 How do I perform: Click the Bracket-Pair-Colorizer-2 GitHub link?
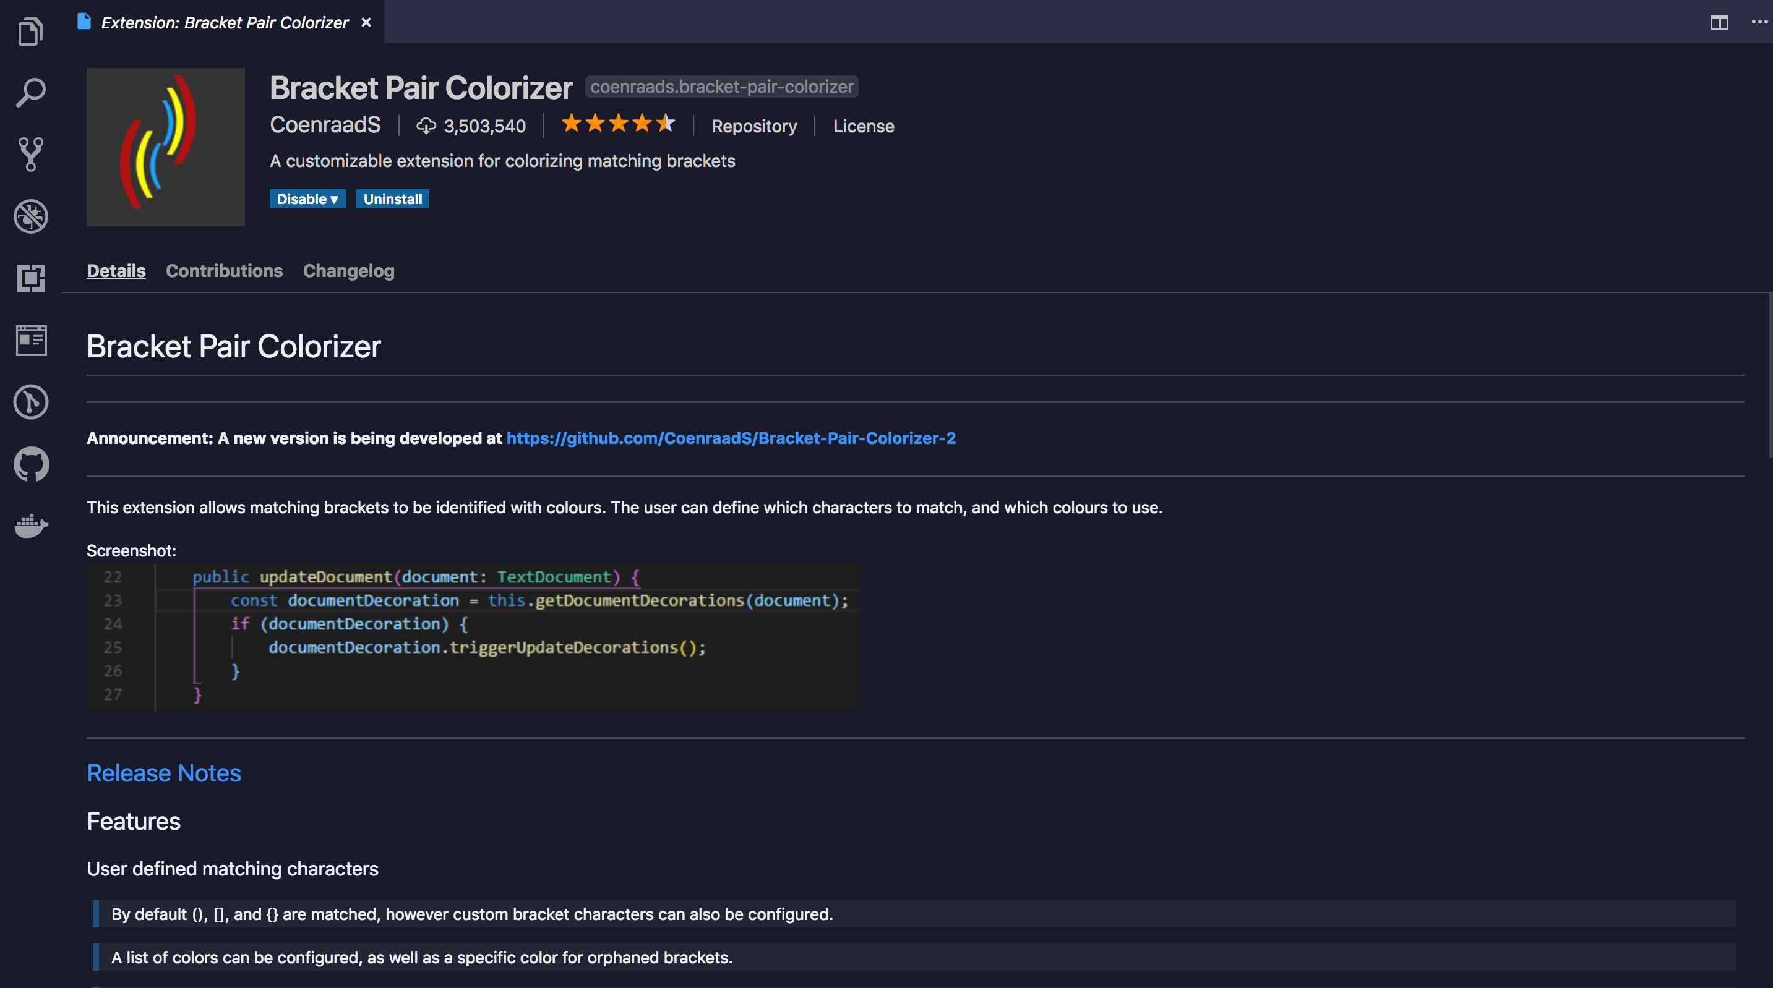(731, 437)
